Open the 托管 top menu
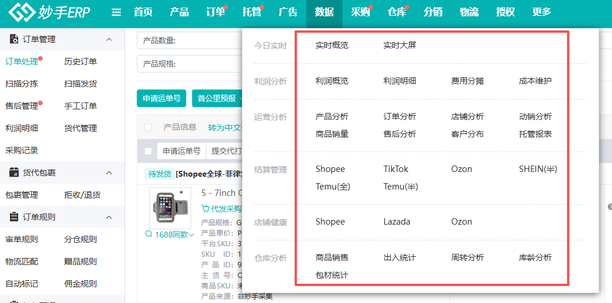Image resolution: width=612 pixels, height=303 pixels. (252, 12)
